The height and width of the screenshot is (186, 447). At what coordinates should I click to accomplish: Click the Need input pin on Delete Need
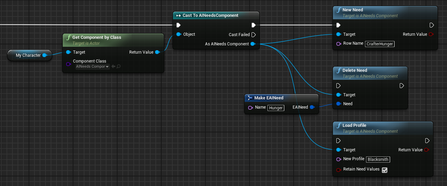click(338, 104)
